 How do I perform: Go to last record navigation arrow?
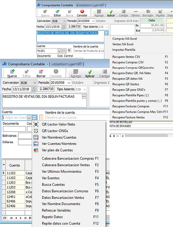[x=26, y=218]
